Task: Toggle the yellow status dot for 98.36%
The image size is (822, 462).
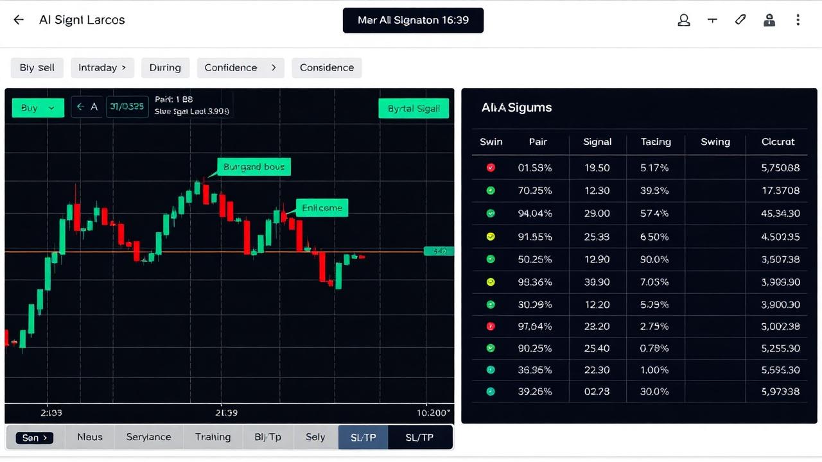Action: tap(491, 282)
